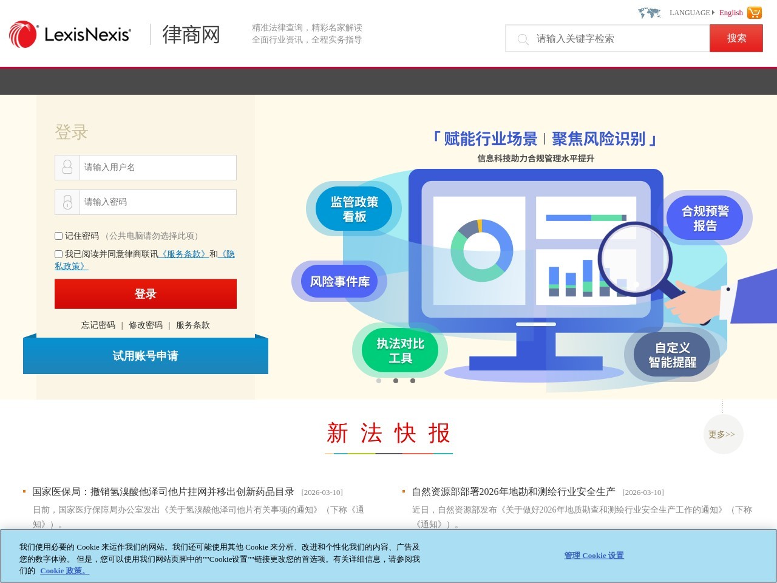This screenshot has width=777, height=583.
Task: Open 管理 Cookie 设置 in banner
Action: pos(593,554)
